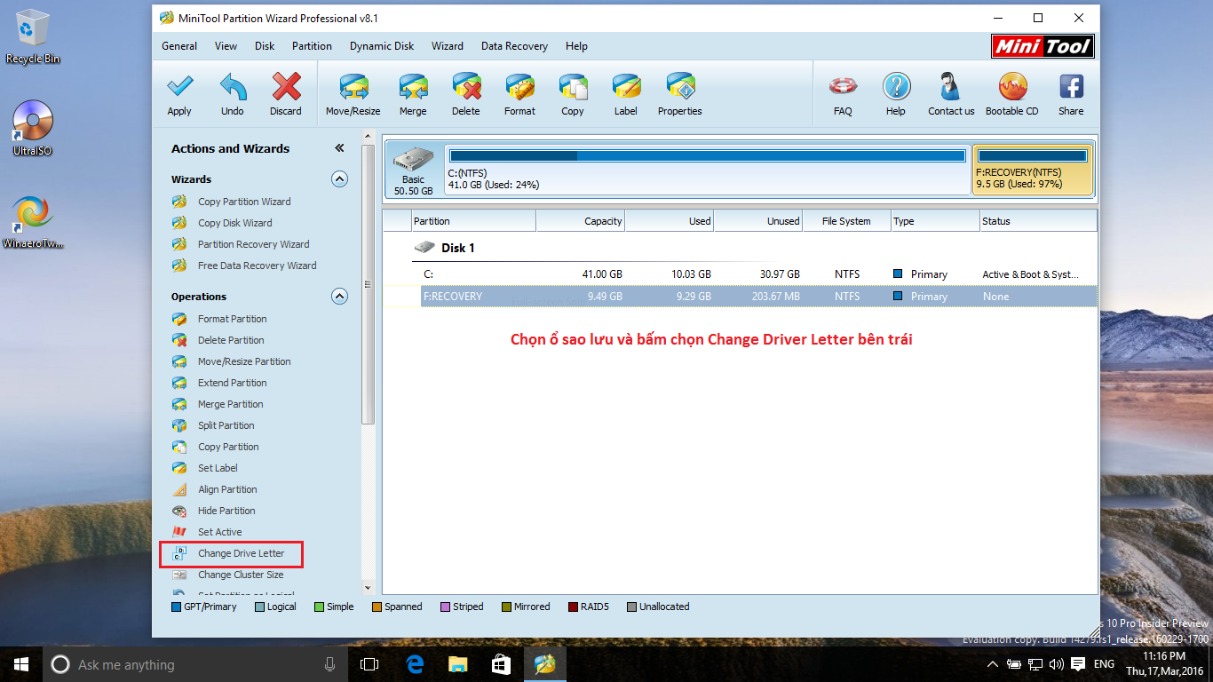This screenshot has width=1213, height=682.
Task: Collapse the Actions and Wizards panel
Action: point(338,148)
